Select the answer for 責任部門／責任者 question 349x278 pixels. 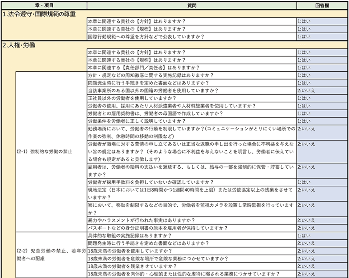click(322, 68)
